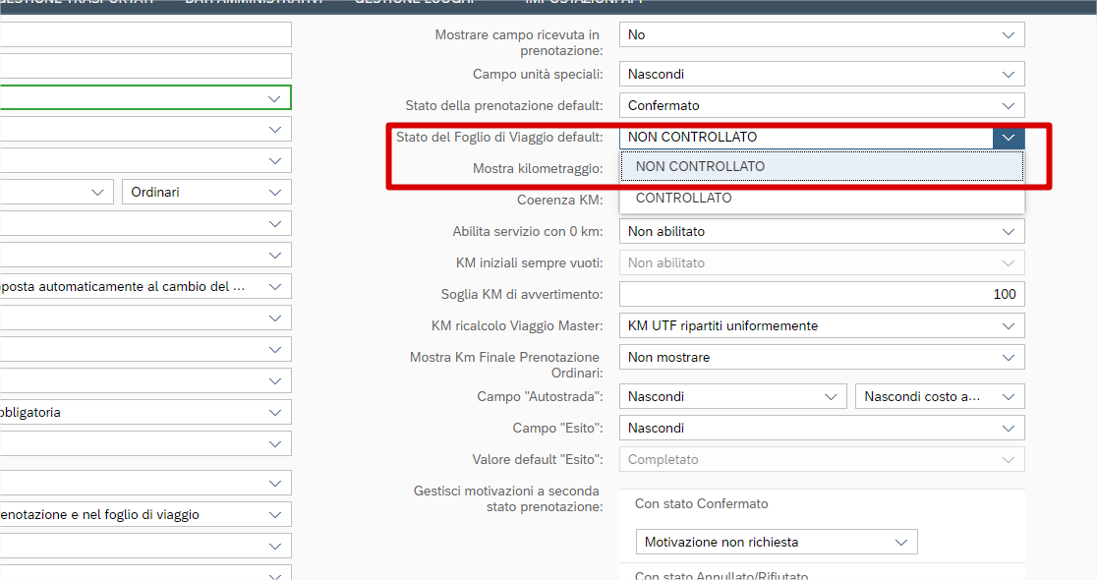Click the chevron of the green-bordered dropdown
Screen dimensions: 1097x580
pos(274,98)
